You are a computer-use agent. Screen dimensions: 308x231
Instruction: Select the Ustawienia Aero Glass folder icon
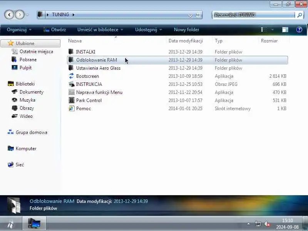(71, 68)
